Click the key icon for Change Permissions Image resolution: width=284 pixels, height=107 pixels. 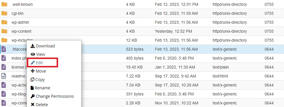point(33,96)
